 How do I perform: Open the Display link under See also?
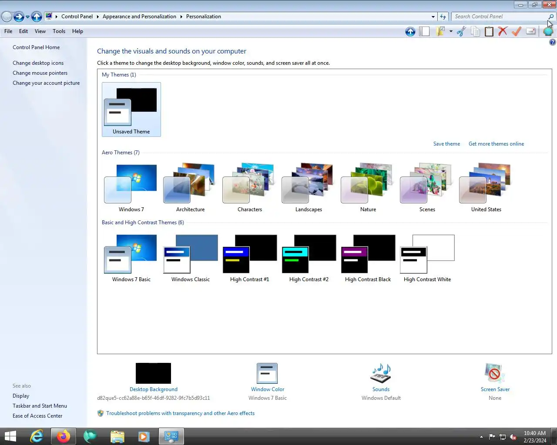[21, 396]
